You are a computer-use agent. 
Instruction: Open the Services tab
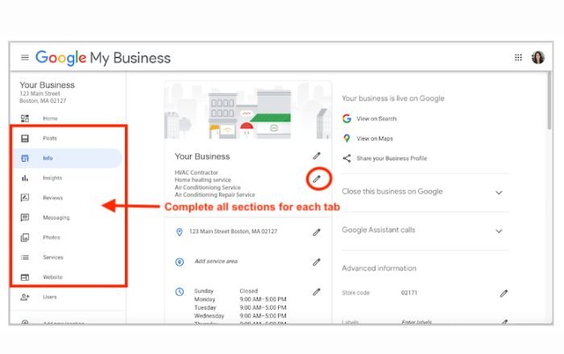pos(53,257)
